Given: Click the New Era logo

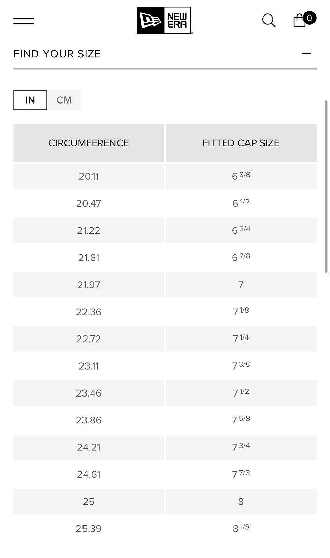Looking at the screenshot, I should (165, 21).
